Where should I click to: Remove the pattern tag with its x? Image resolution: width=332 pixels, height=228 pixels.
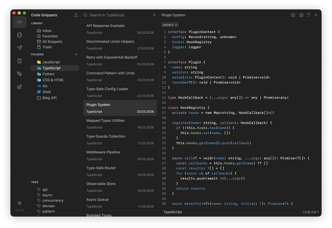click(x=176, y=25)
